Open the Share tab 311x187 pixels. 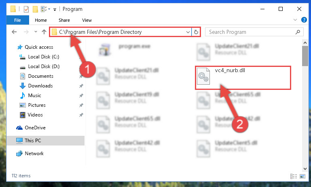(64, 20)
